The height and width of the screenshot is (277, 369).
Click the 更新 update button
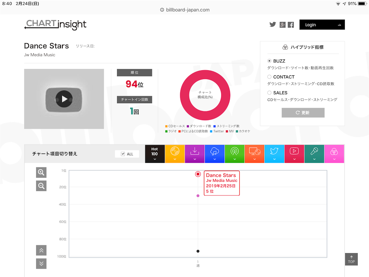303,113
